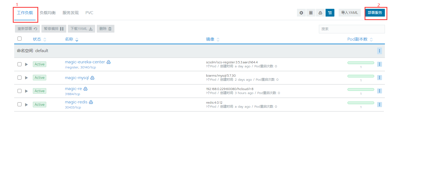Click the 暂停编排 button

tap(54, 29)
